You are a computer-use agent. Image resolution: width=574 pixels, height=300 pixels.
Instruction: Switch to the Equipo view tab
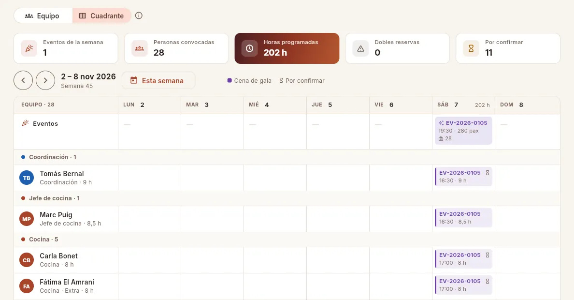[43, 16]
